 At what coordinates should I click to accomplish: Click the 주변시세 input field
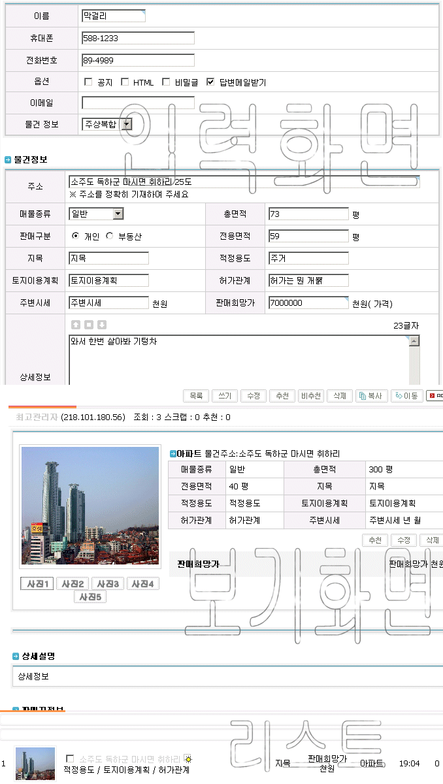click(x=108, y=302)
